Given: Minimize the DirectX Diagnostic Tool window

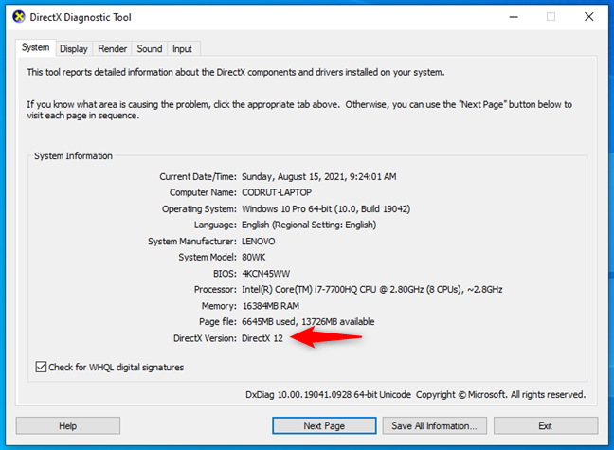Looking at the screenshot, I should click(514, 17).
